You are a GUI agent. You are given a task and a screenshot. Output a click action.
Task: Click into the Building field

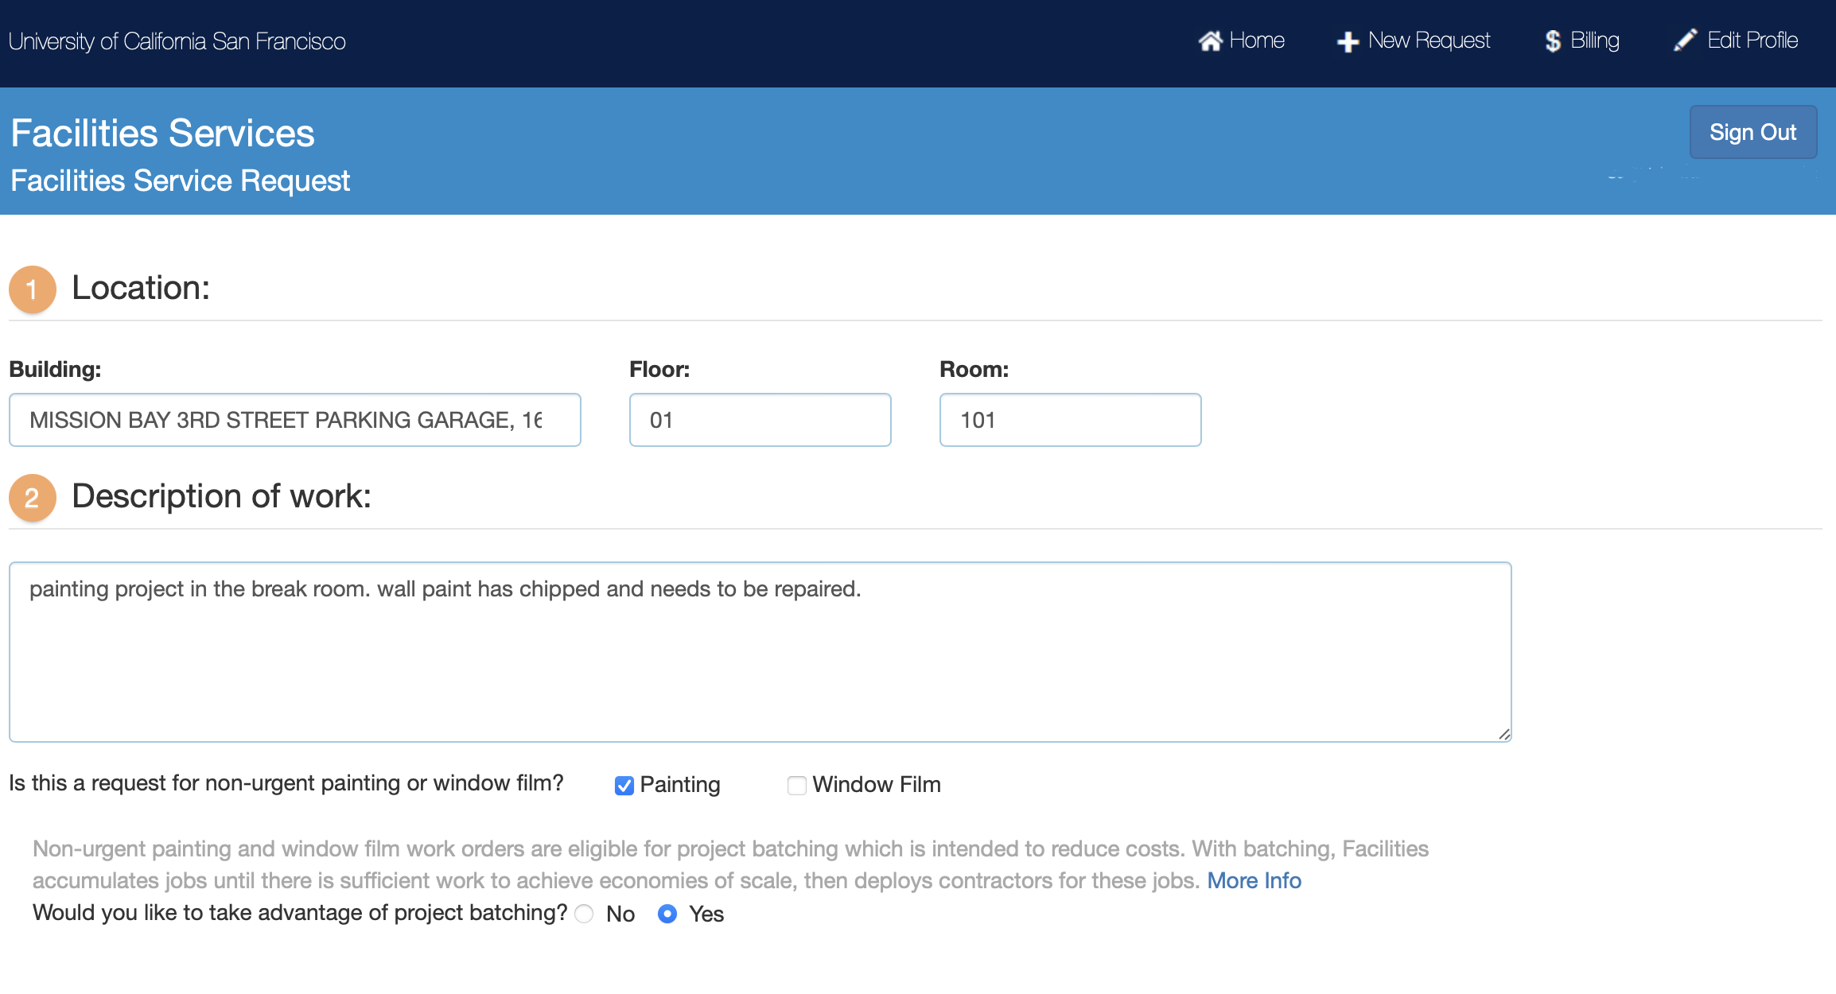point(295,420)
